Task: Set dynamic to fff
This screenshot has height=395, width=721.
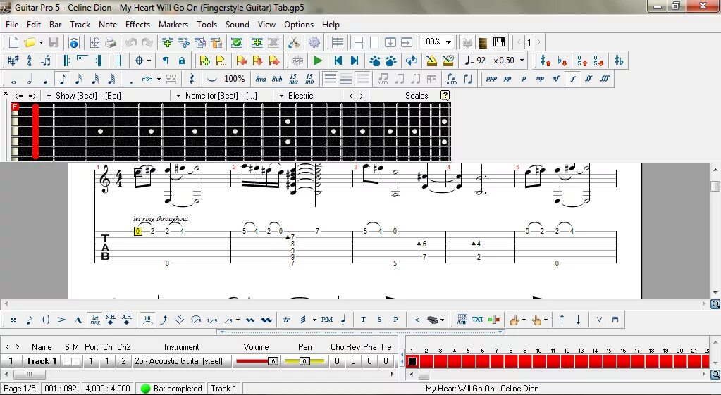Action: (605, 79)
